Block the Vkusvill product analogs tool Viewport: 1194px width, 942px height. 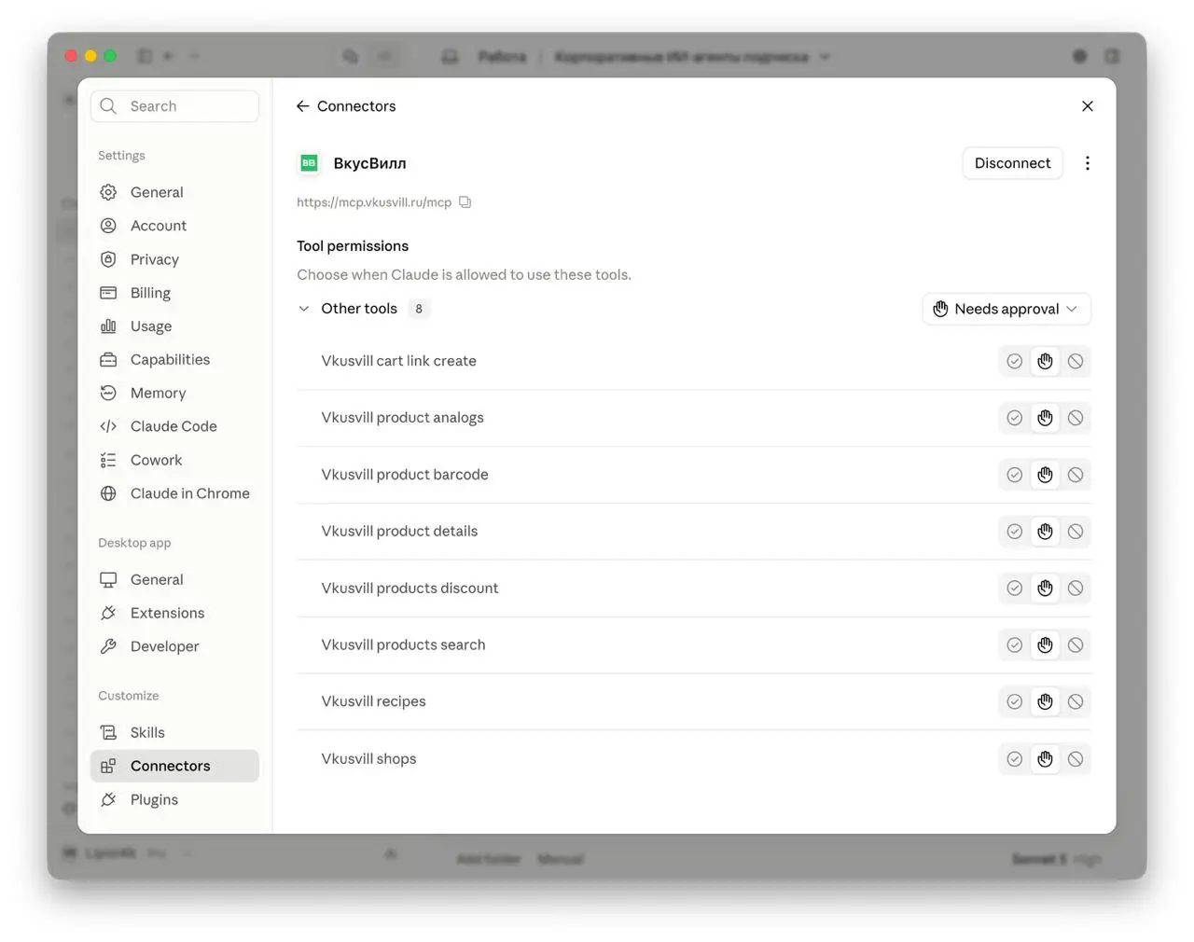click(1076, 419)
